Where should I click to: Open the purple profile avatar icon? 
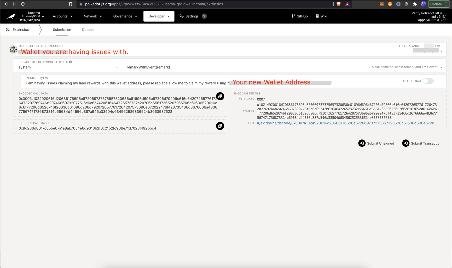[423, 4]
